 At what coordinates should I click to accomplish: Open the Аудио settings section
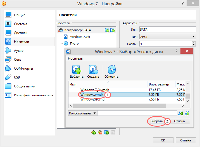coord(29,50)
